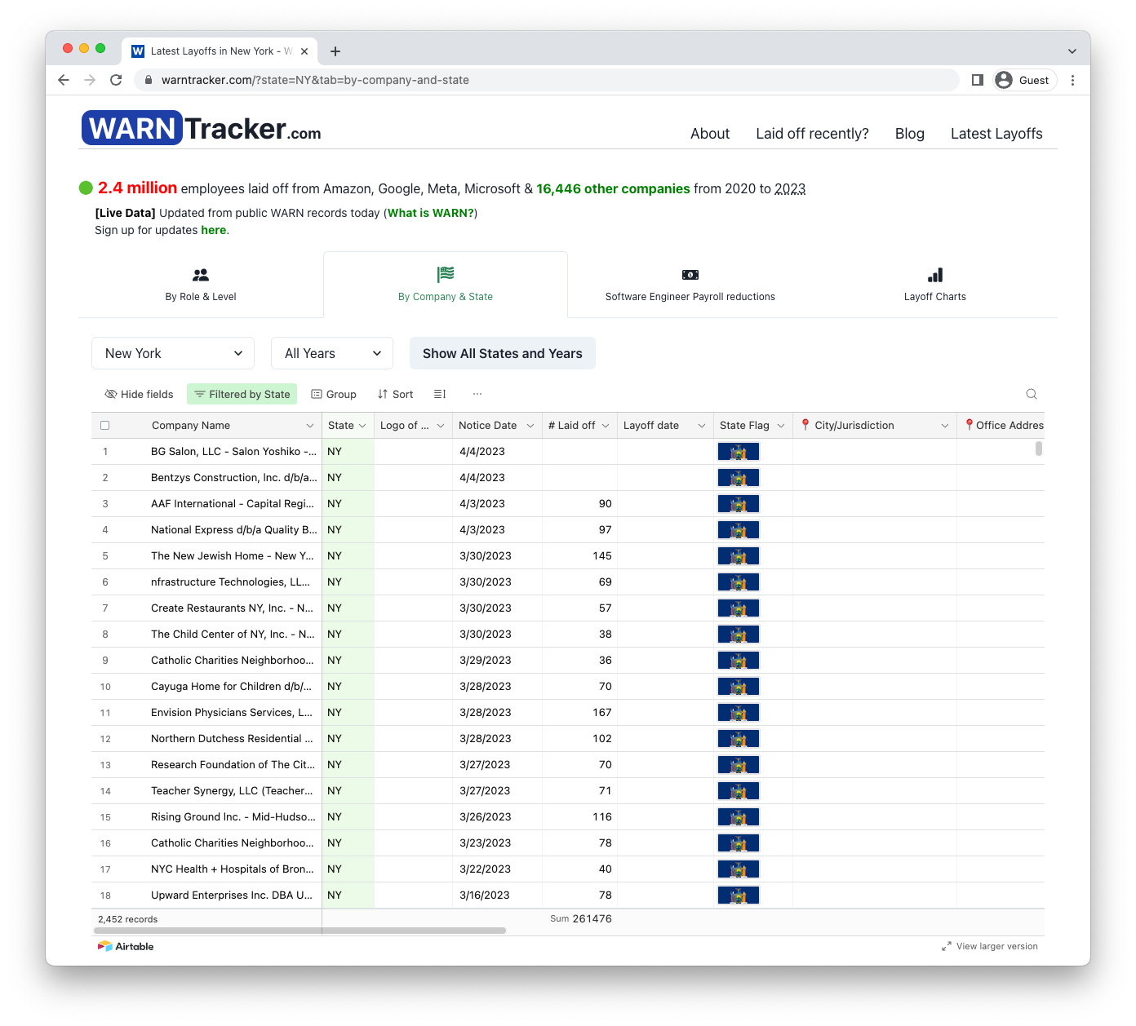Open the About page
The width and height of the screenshot is (1136, 1026).
710,134
